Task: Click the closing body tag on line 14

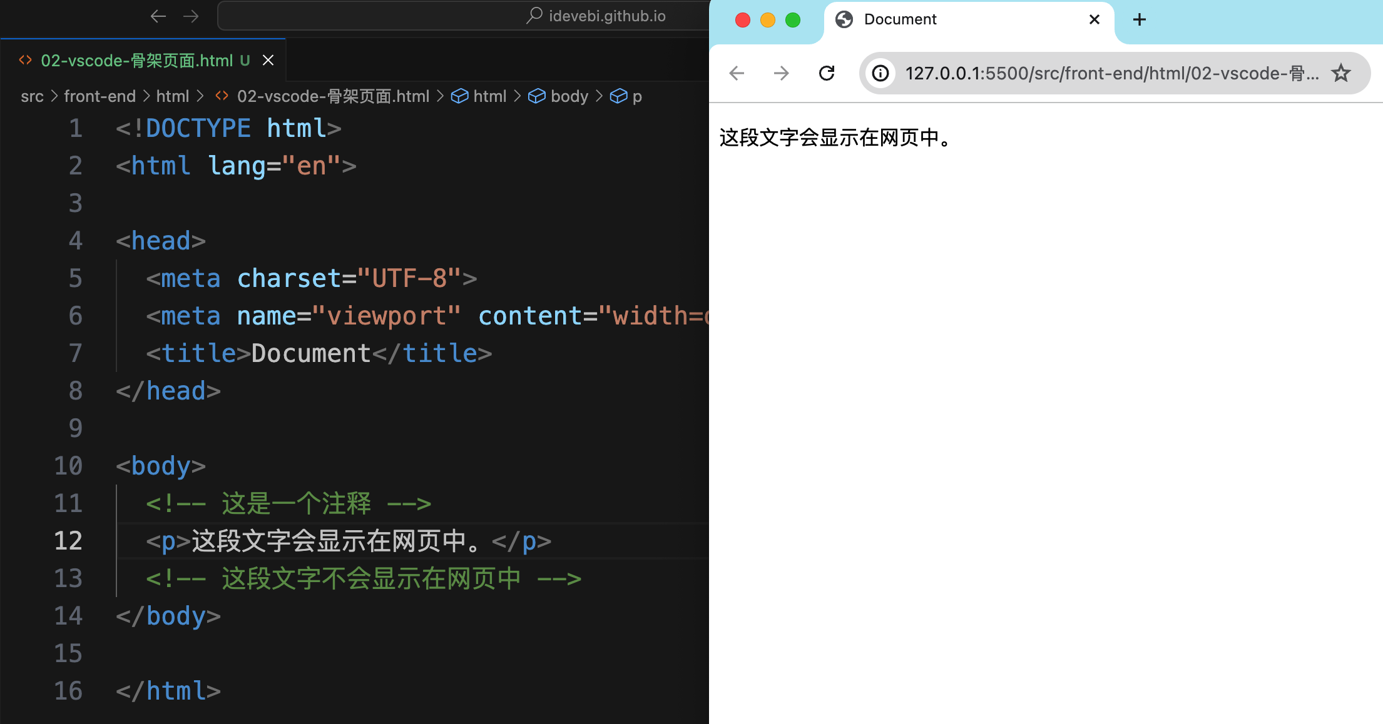Action: click(x=168, y=616)
